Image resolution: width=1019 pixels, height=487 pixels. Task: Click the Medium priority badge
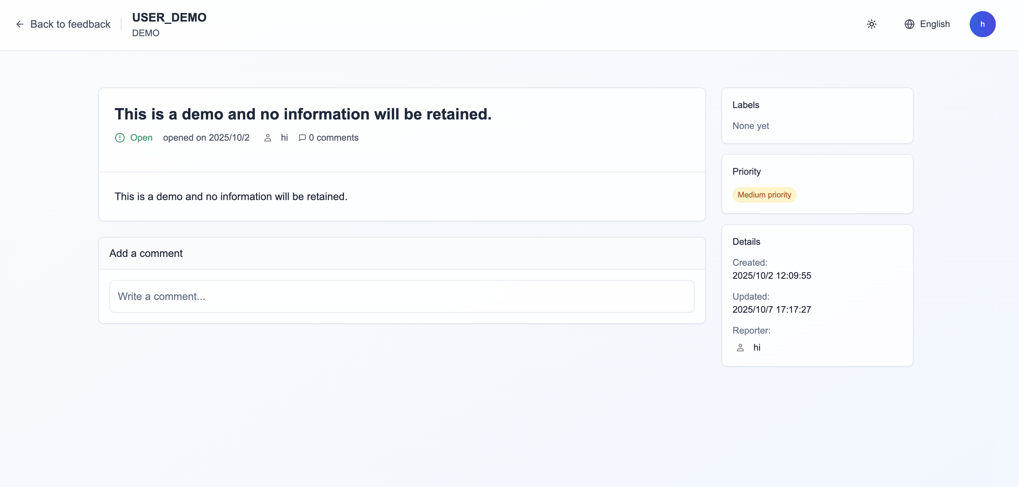point(764,195)
